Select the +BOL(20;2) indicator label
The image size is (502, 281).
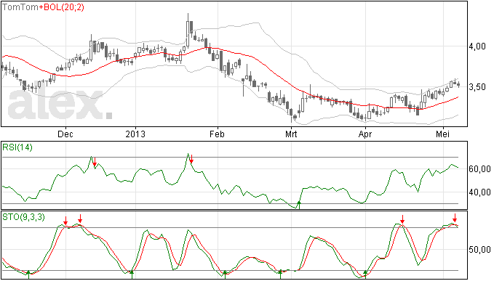click(x=62, y=7)
